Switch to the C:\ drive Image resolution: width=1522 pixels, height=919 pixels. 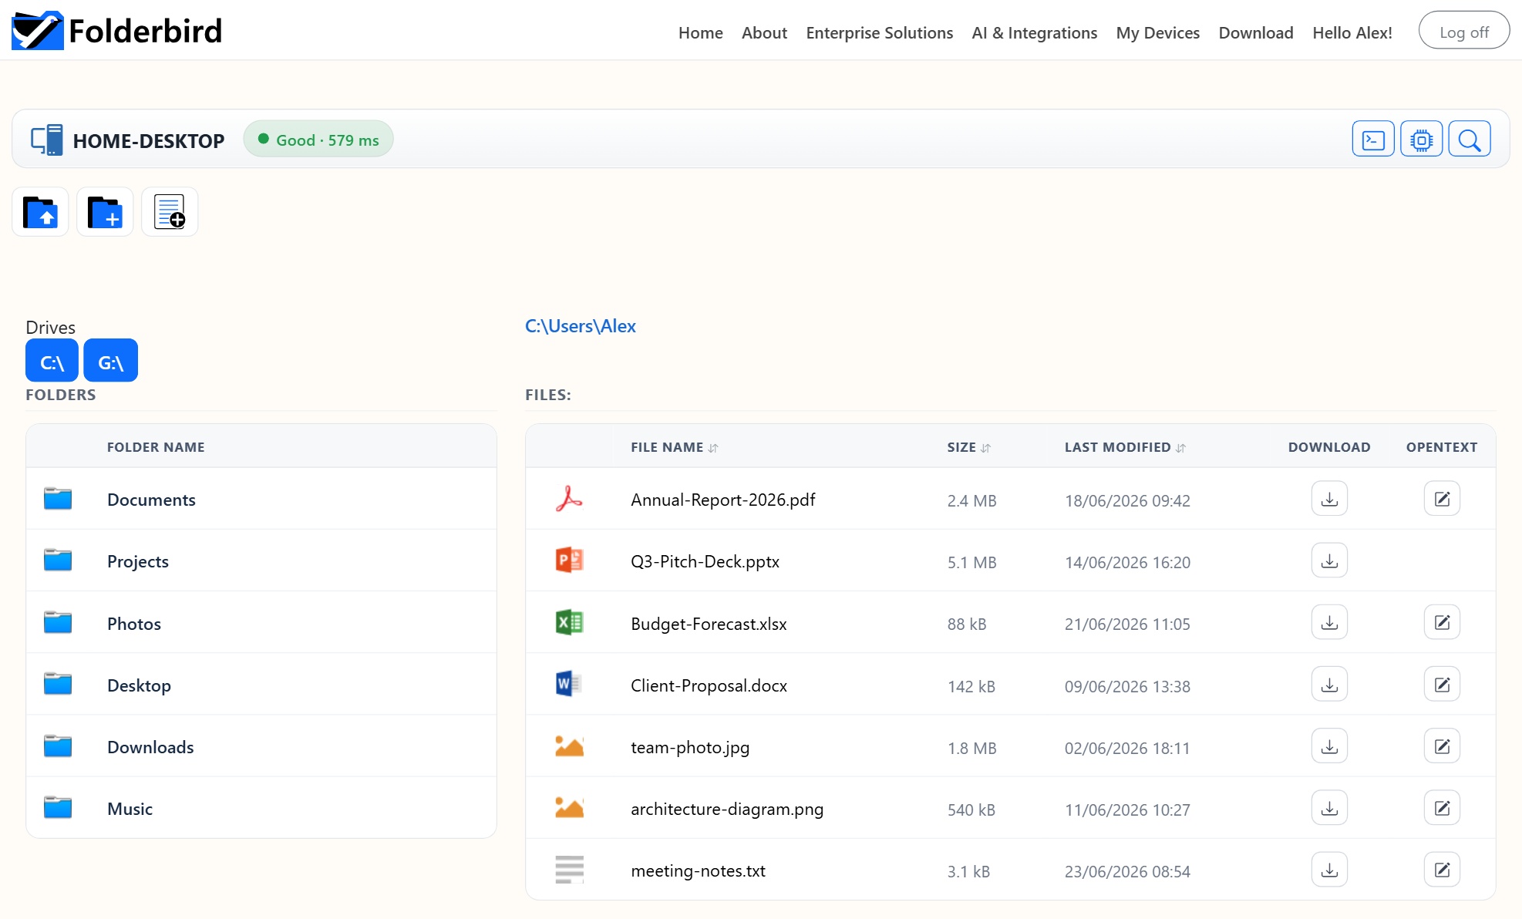tap(52, 361)
